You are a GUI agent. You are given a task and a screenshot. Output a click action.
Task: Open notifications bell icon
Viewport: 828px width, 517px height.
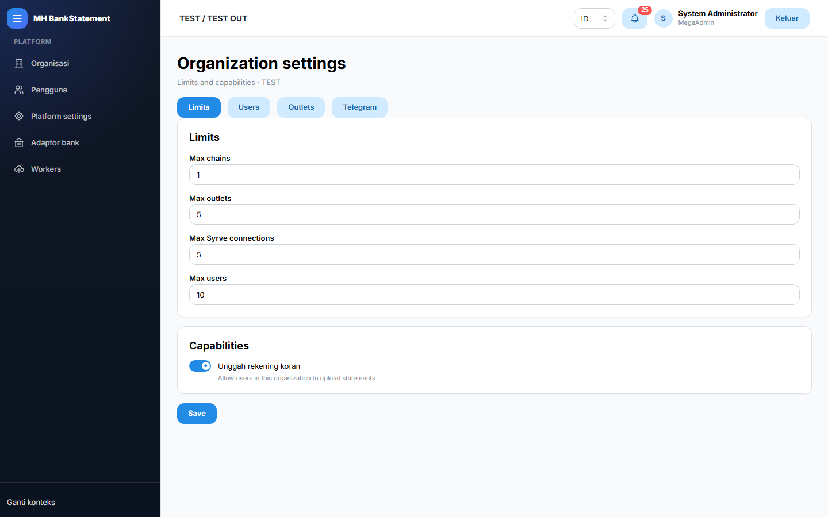point(635,18)
